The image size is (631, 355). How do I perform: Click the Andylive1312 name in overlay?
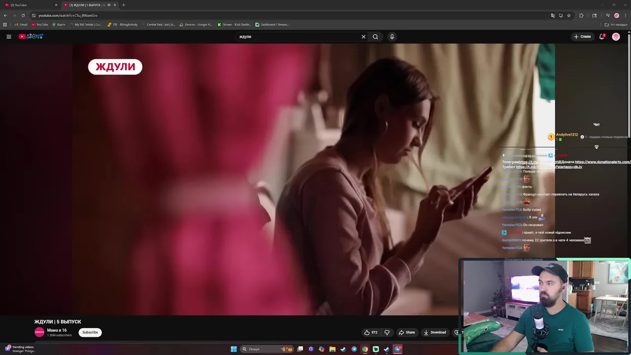[x=567, y=135]
